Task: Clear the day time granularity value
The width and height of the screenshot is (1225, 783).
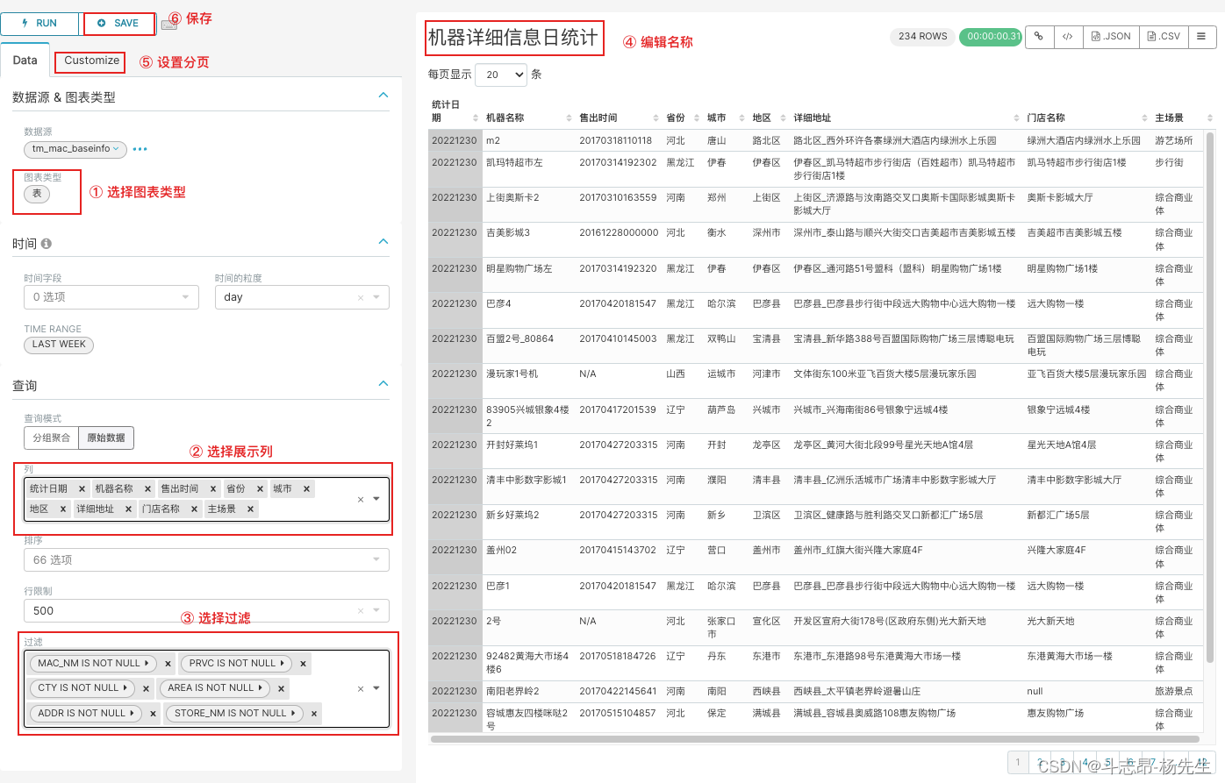Action: pyautogui.click(x=360, y=298)
